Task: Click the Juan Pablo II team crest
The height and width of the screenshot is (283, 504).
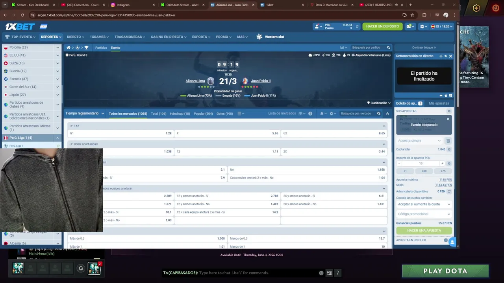Action: pyautogui.click(x=245, y=81)
